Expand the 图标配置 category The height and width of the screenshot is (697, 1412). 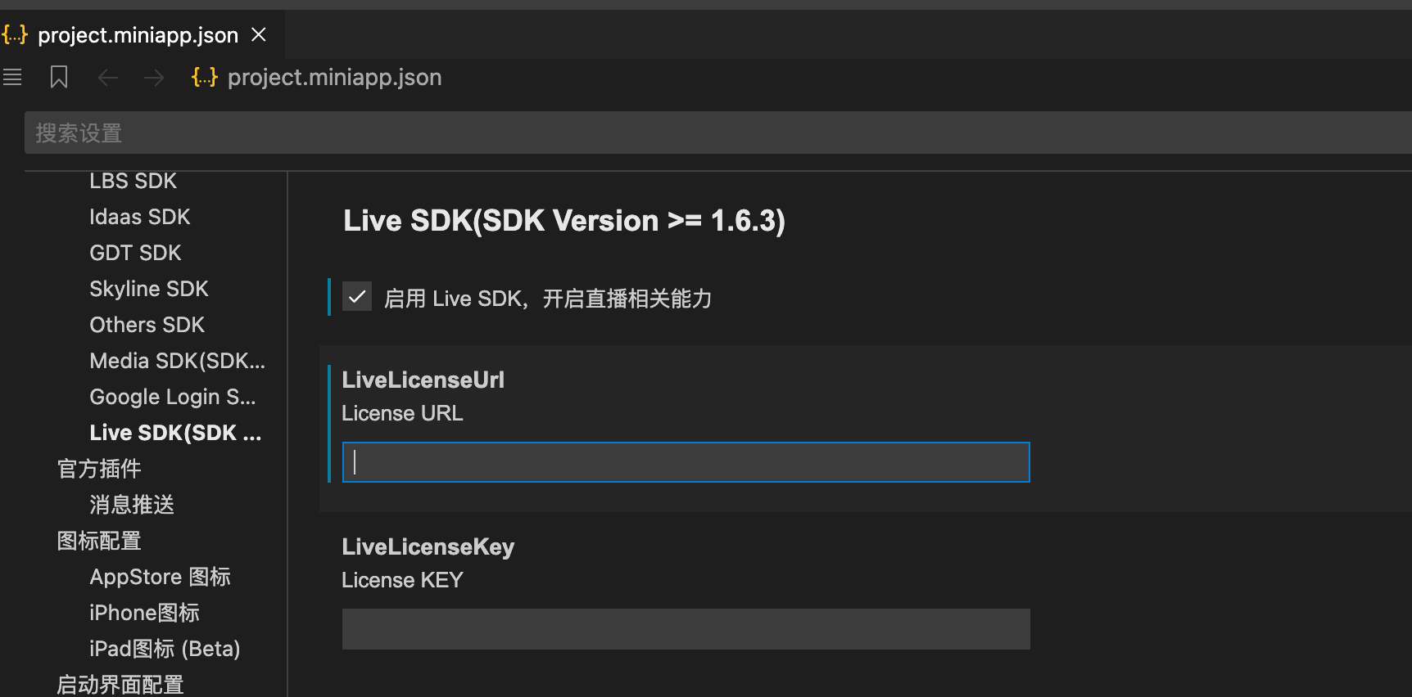point(99,541)
